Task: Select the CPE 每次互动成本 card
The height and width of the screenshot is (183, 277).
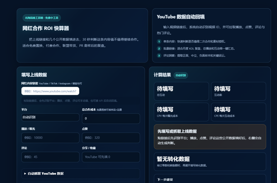Action: pyautogui.click(x=239, y=112)
